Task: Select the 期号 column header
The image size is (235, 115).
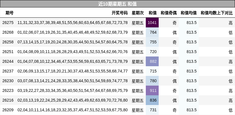Action: coord(10,13)
